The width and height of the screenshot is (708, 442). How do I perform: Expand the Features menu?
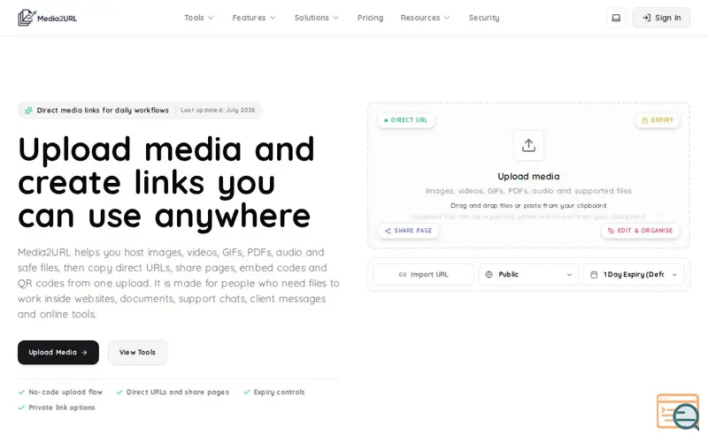254,18
